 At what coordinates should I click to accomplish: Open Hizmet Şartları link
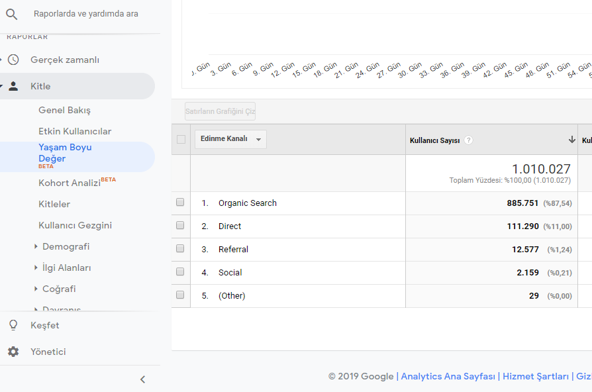pos(535,377)
